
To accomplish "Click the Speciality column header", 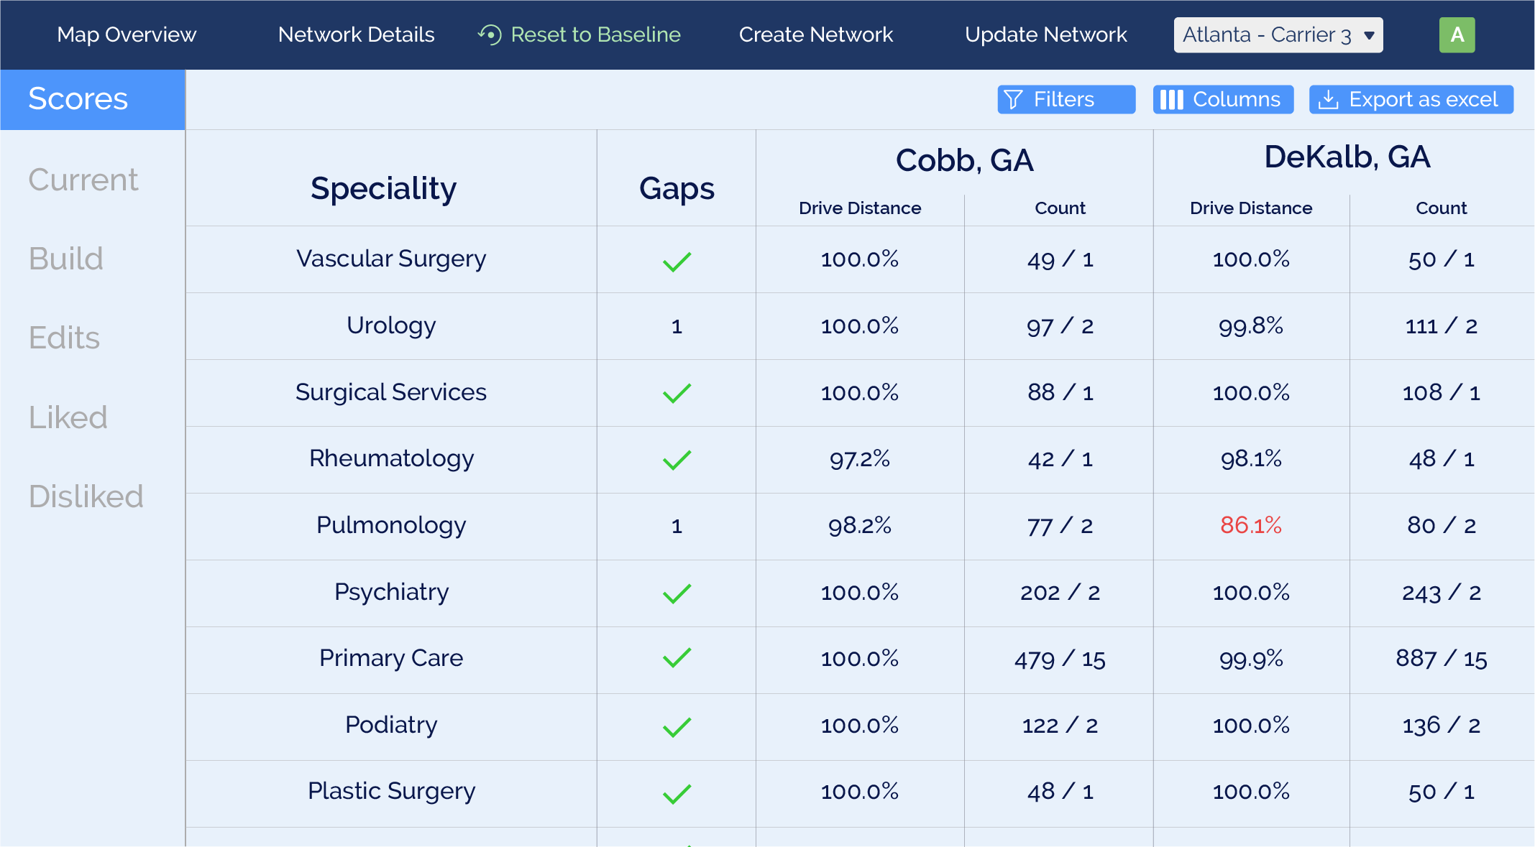I will click(383, 188).
